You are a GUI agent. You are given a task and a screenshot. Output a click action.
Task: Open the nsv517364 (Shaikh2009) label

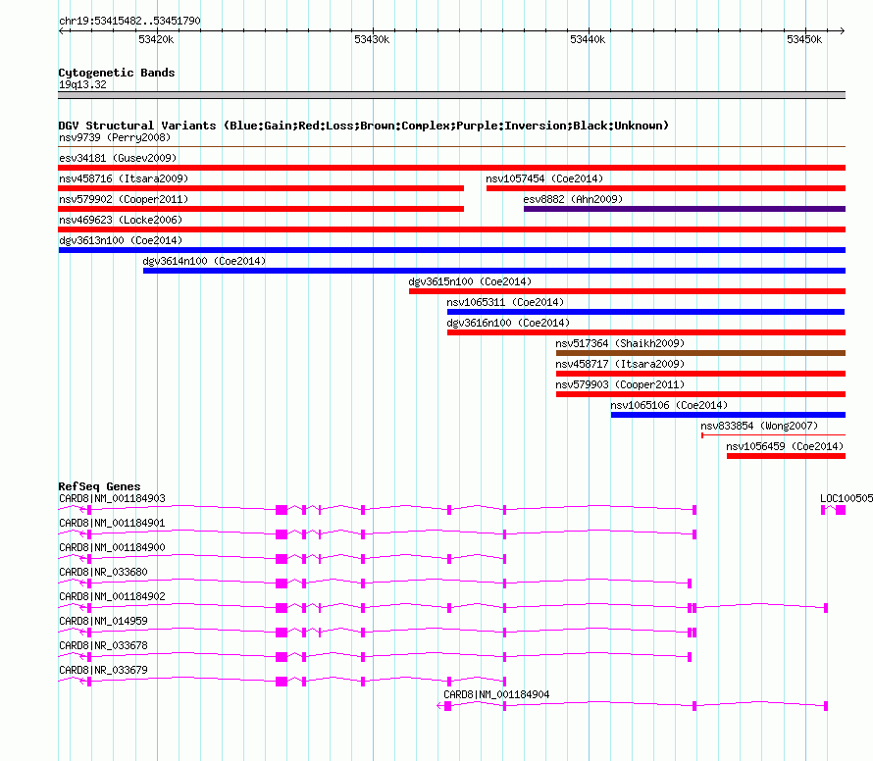[620, 343]
